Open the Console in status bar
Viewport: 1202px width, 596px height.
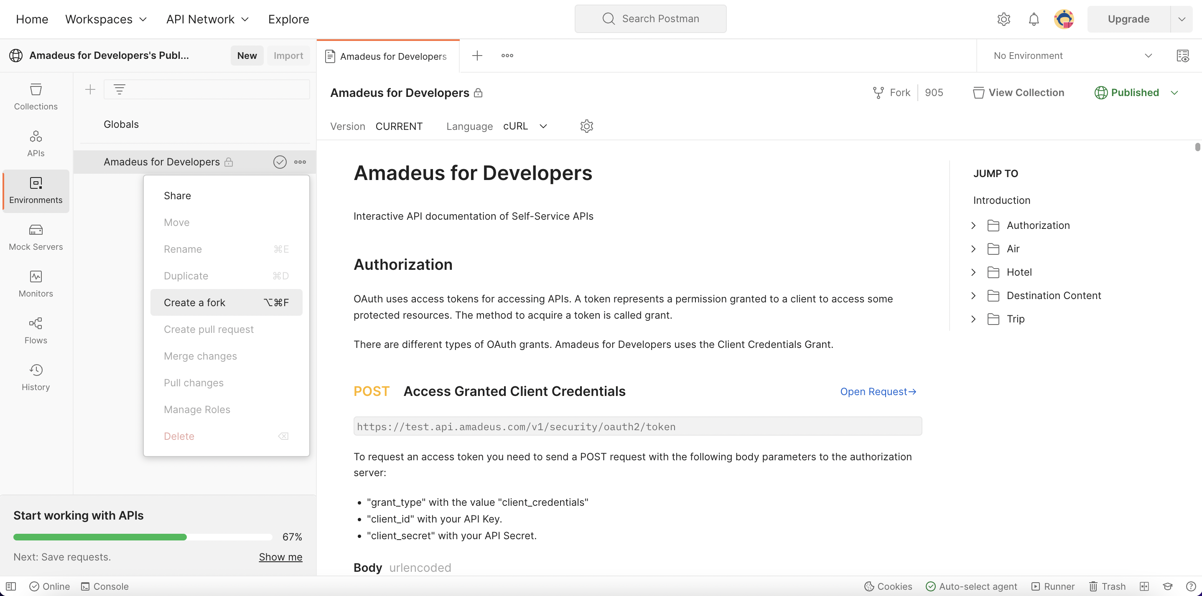105,586
